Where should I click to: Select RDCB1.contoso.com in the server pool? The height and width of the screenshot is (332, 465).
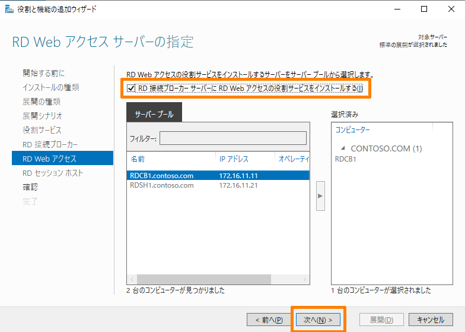(218, 176)
